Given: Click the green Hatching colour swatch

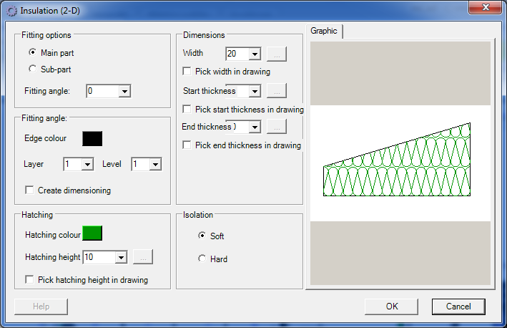Looking at the screenshot, I should (92, 233).
